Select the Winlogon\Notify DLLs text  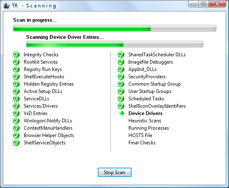pyautogui.click(x=48, y=121)
